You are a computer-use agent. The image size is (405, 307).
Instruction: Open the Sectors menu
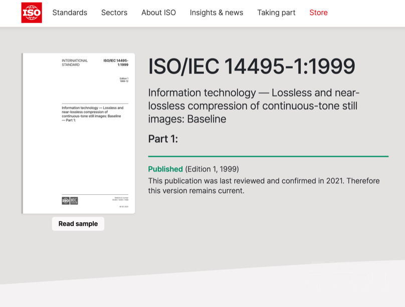[114, 13]
